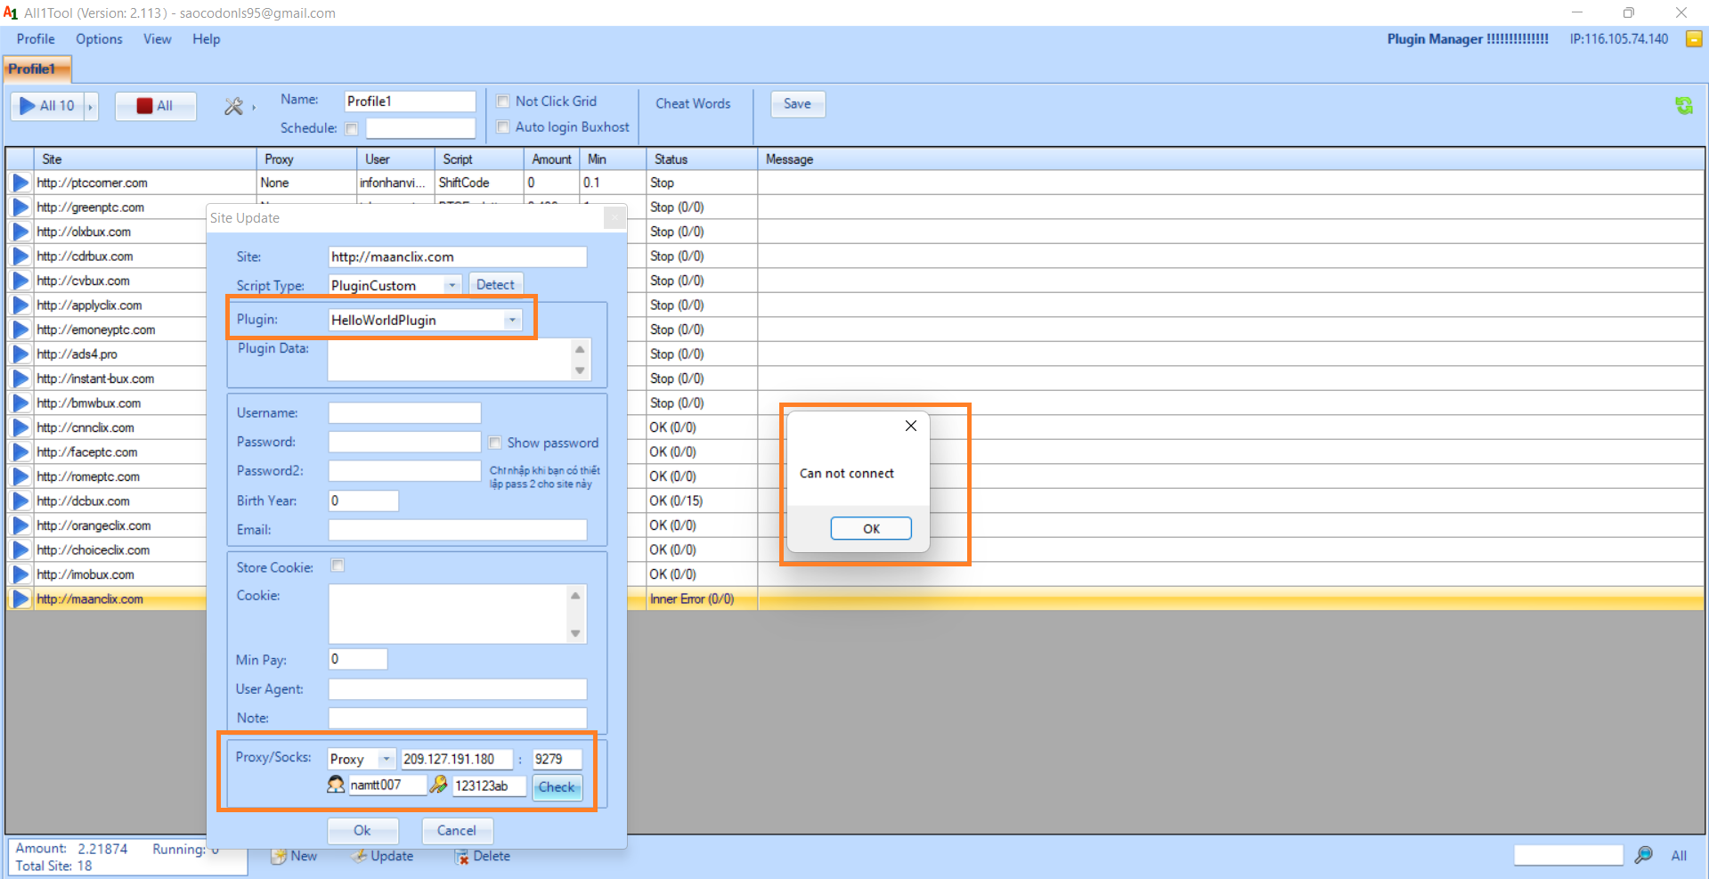This screenshot has height=879, width=1709.
Task: Open the Options menu
Action: pyautogui.click(x=99, y=39)
